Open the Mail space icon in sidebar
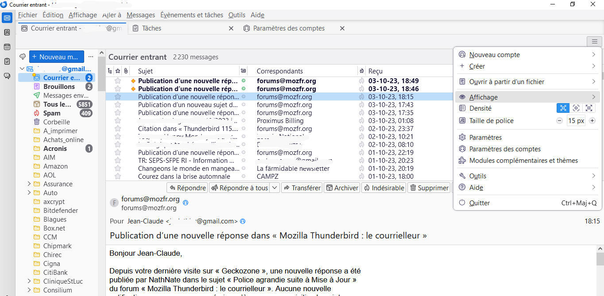Viewport: 604px width, 296px height. pyautogui.click(x=7, y=18)
